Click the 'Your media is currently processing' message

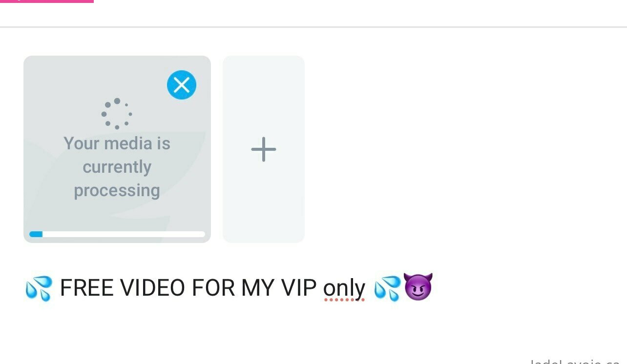click(117, 167)
